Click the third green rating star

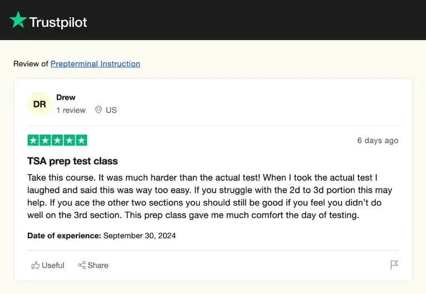click(57, 140)
